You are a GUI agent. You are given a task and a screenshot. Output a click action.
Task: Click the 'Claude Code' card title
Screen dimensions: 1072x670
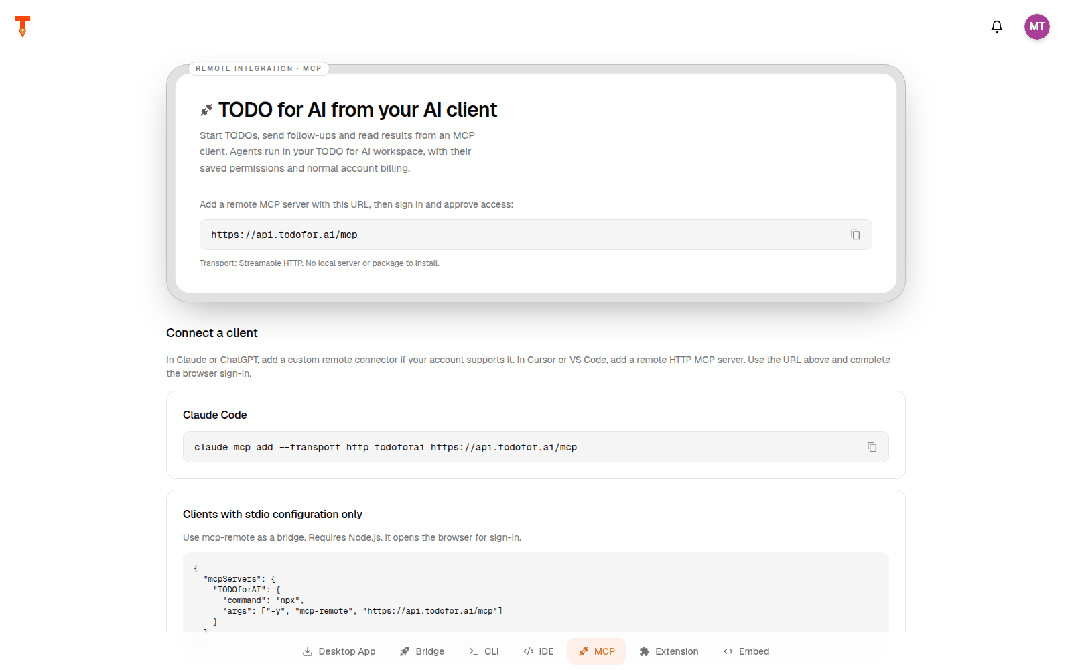[215, 415]
